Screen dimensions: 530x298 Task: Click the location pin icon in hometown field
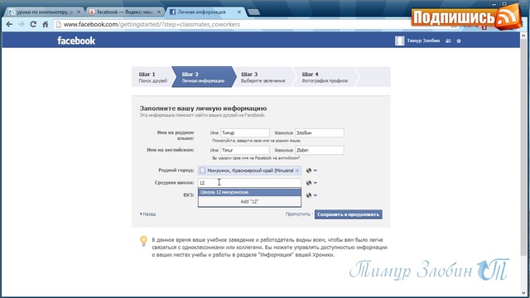click(x=202, y=171)
